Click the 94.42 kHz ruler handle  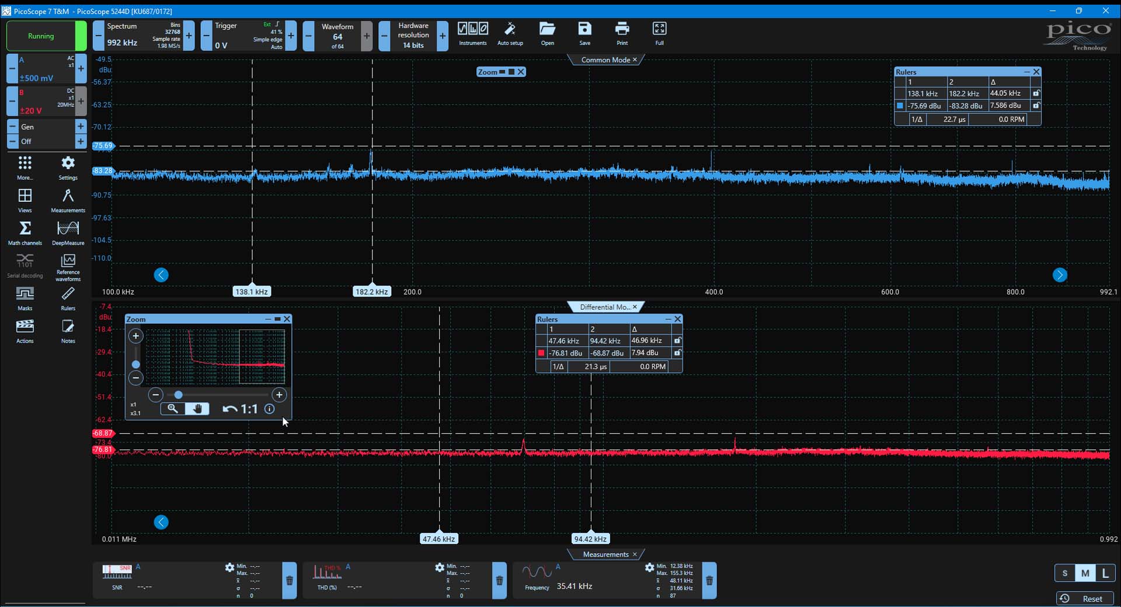click(x=590, y=539)
